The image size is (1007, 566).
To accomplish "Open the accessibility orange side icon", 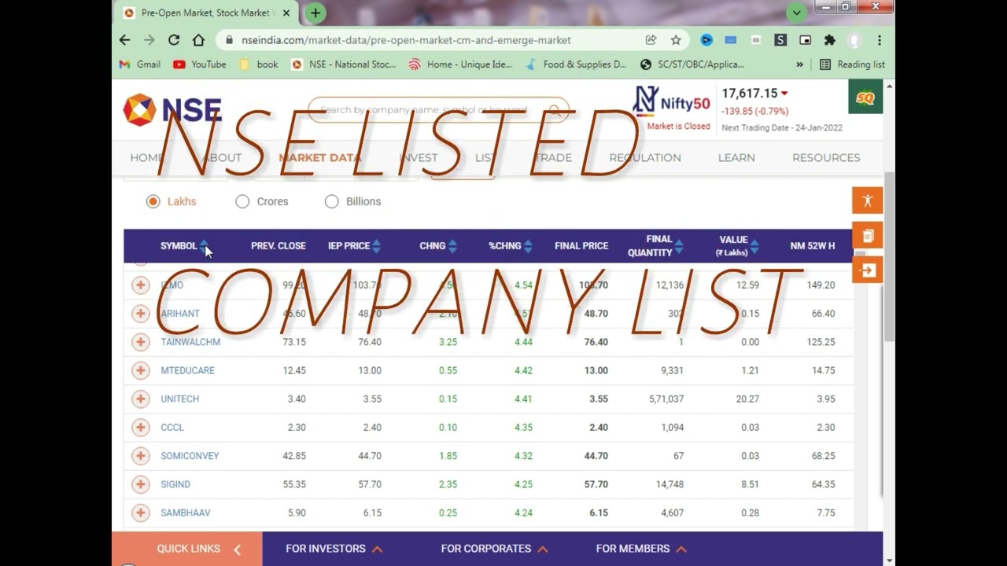I will (868, 200).
